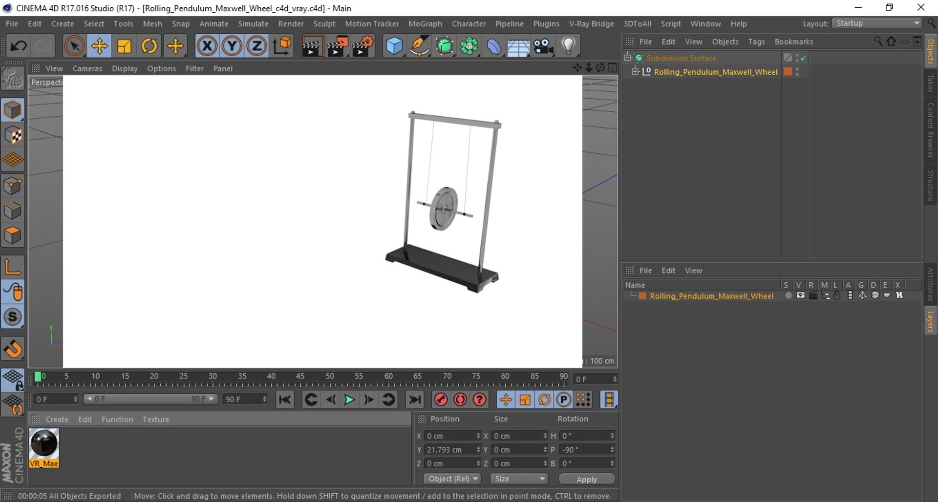Select Rolling_Pendulum_Maxwell_Wheel in Object Manager
The width and height of the screenshot is (938, 502).
(x=715, y=72)
